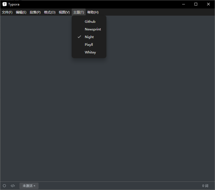Click the 未激活 activation notice
The width and height of the screenshot is (215, 190).
[28, 186]
